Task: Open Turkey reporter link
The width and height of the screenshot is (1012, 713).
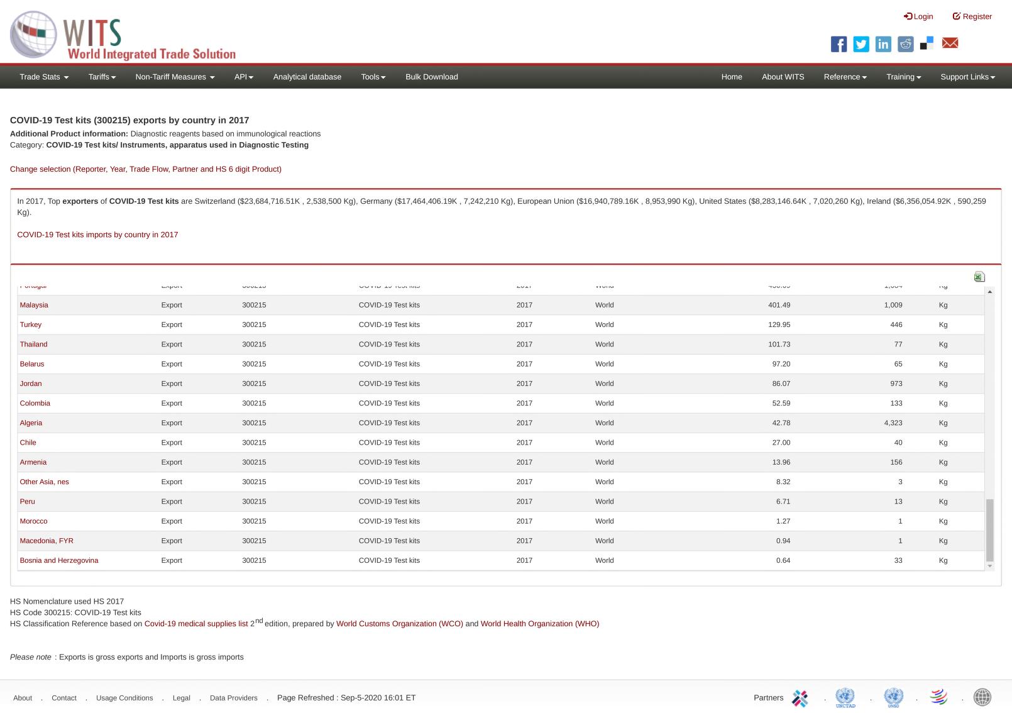Action: point(31,324)
